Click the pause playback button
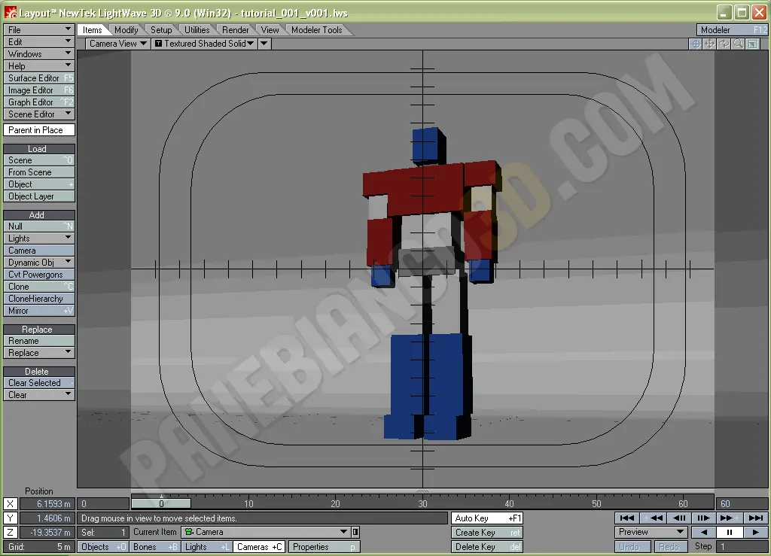 (730, 532)
